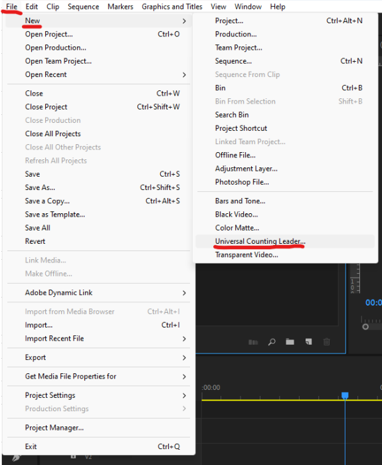Viewport: 382px width, 465px height.
Task: Choose Save a Copy… entry
Action: (98, 201)
